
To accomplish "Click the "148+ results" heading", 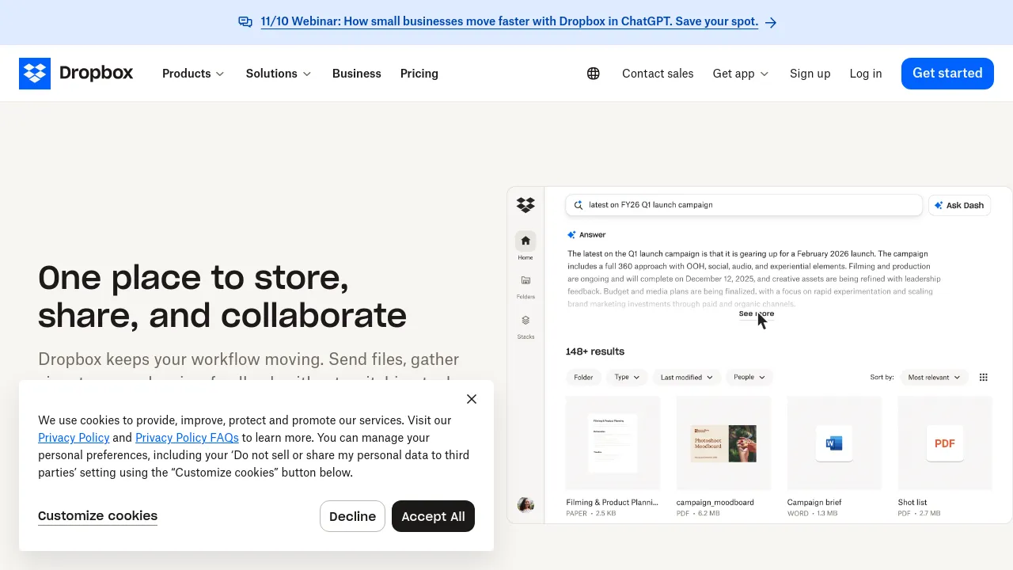I will tap(595, 351).
